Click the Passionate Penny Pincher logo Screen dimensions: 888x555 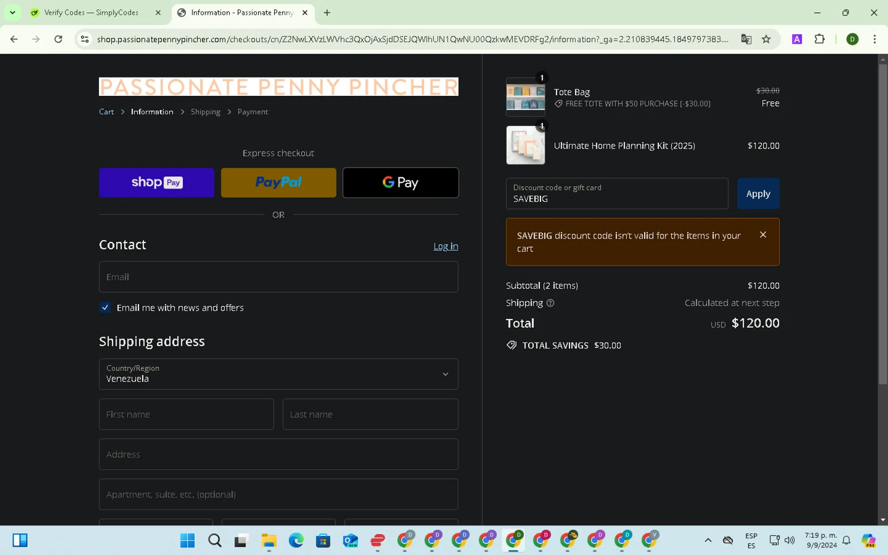278,86
